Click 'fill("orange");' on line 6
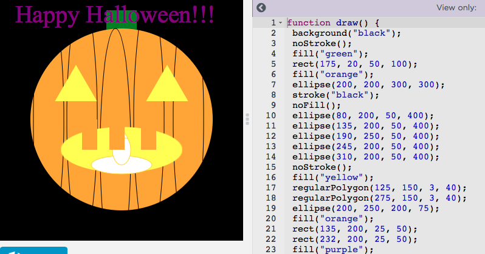 pos(333,75)
